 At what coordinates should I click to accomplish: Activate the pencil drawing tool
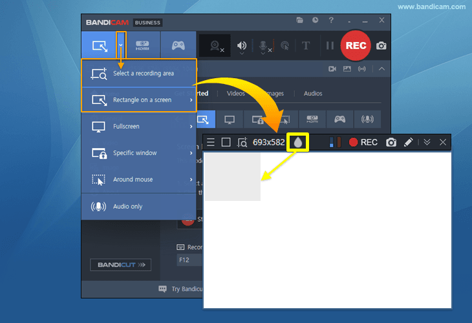pyautogui.click(x=408, y=142)
